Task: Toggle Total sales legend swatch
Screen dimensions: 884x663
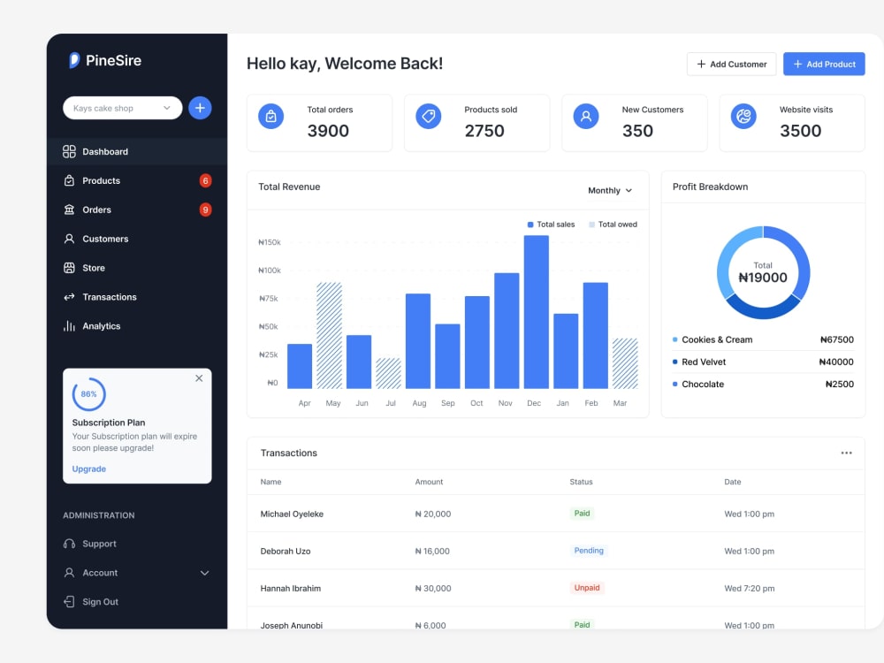Action: point(530,225)
